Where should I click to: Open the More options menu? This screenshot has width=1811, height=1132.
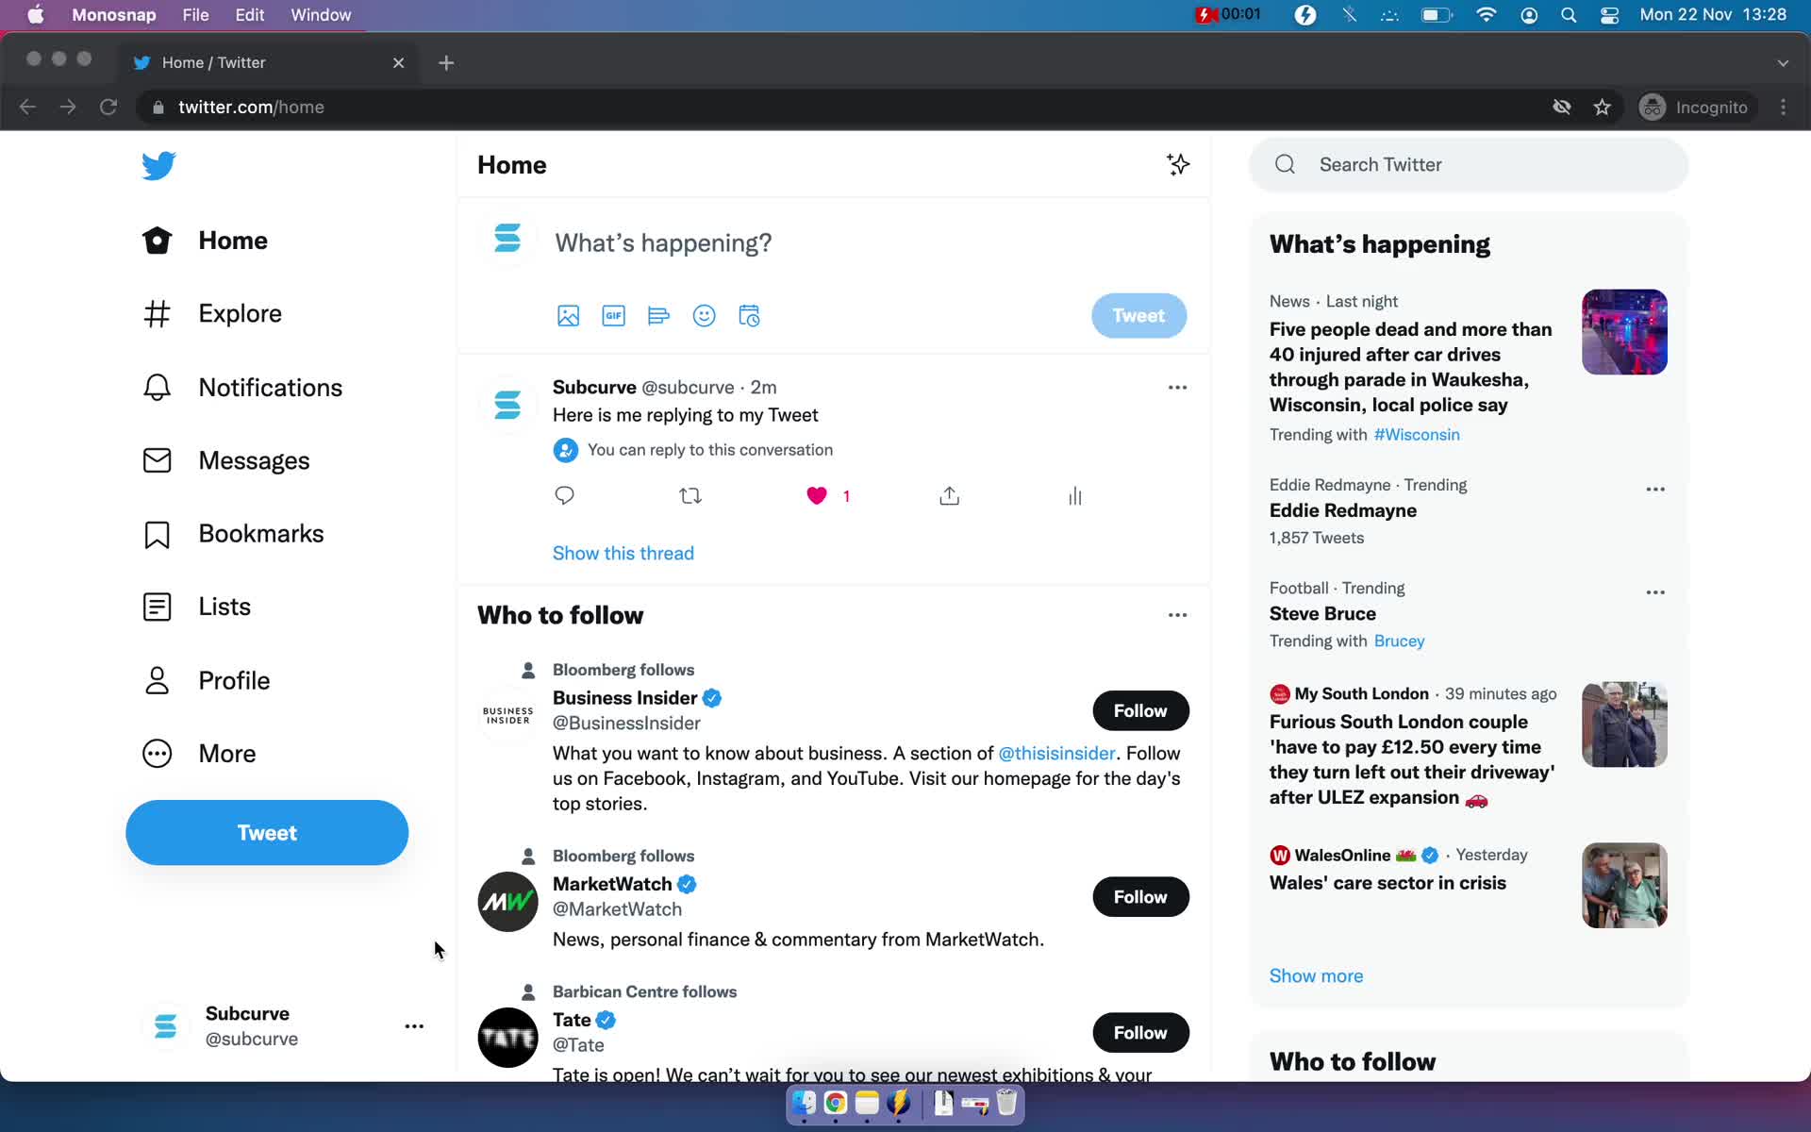199,754
